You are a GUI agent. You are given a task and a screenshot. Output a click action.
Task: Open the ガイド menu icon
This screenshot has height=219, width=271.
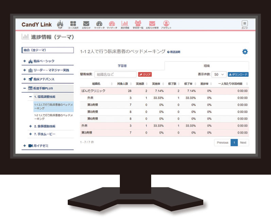click(244, 24)
